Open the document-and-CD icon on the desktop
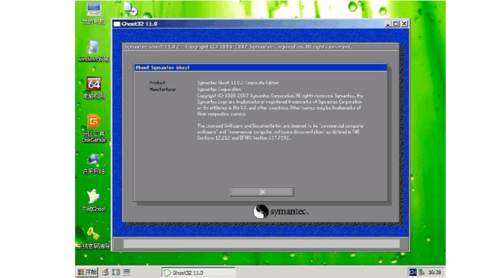Viewport: 489px width, 278px height. point(131,8)
